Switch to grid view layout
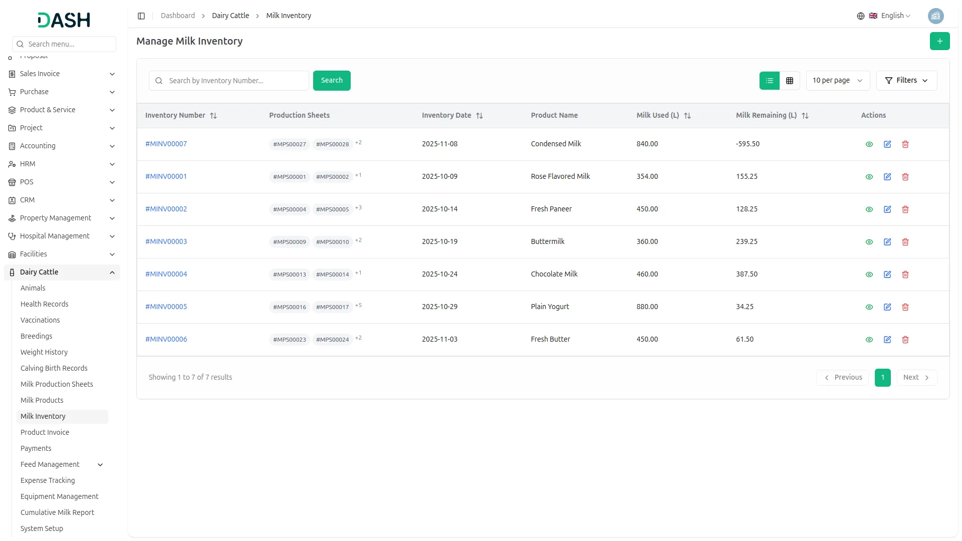 (x=789, y=81)
